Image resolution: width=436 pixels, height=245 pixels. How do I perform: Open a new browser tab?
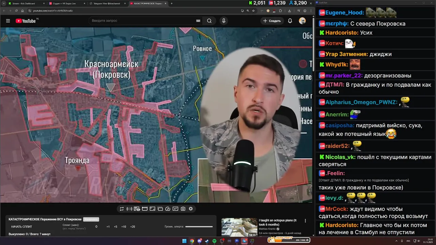pyautogui.click(x=172, y=3)
